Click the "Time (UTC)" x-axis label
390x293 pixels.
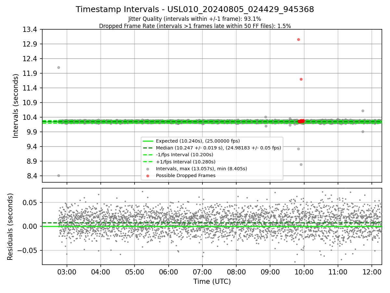point(212,282)
